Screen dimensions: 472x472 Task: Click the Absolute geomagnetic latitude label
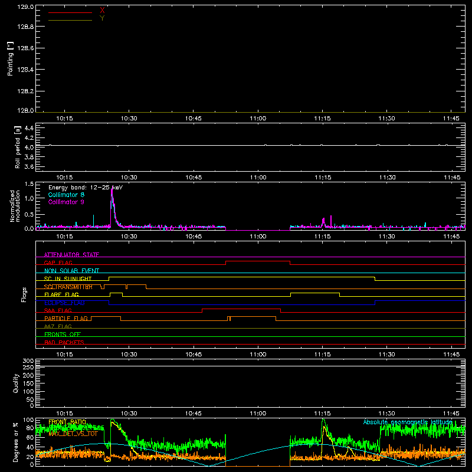[408, 422]
